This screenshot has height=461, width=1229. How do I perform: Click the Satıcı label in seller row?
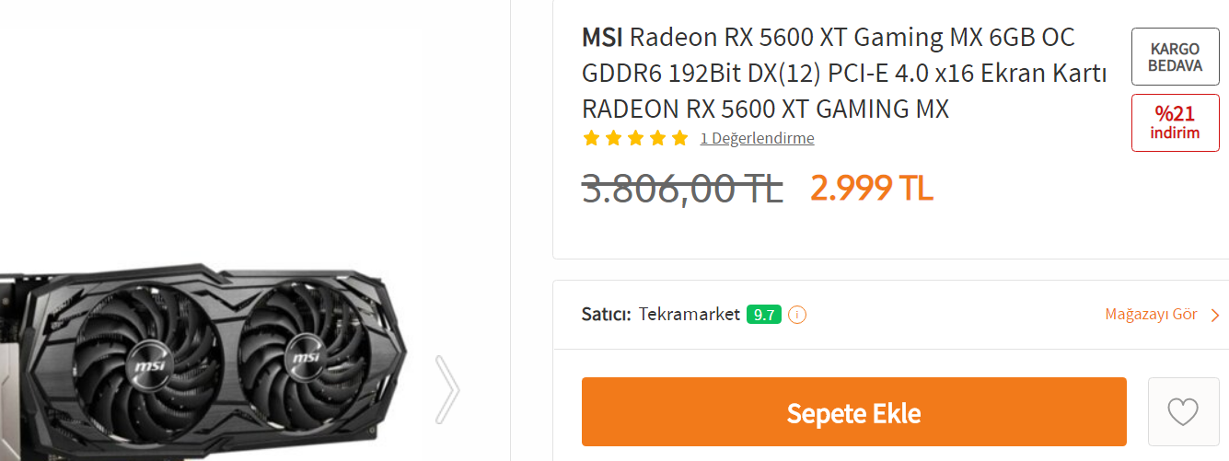point(606,315)
